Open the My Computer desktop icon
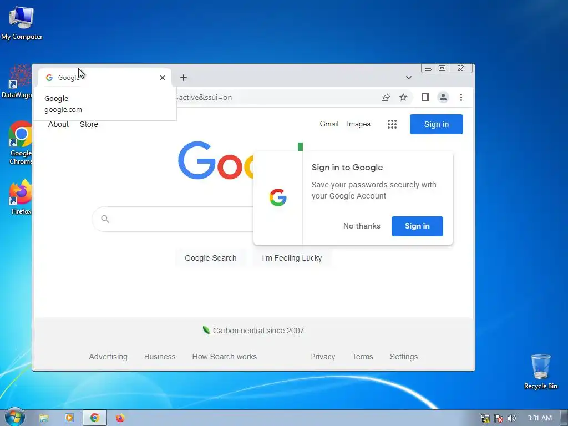568x426 pixels. pyautogui.click(x=22, y=22)
